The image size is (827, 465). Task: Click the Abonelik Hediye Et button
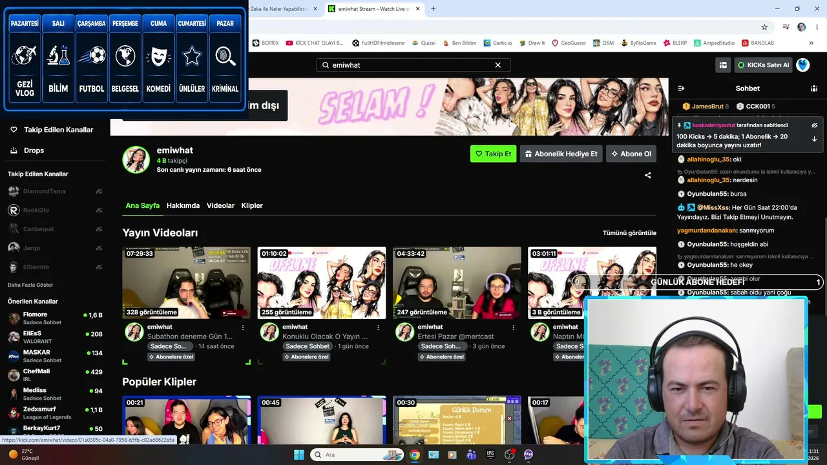(561, 154)
